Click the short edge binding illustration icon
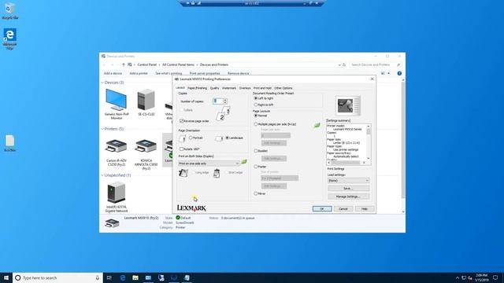Viewport: 504px width, 283px height. pyautogui.click(x=217, y=173)
